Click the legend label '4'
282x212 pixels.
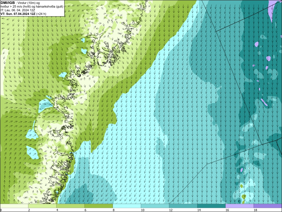coord(57,210)
